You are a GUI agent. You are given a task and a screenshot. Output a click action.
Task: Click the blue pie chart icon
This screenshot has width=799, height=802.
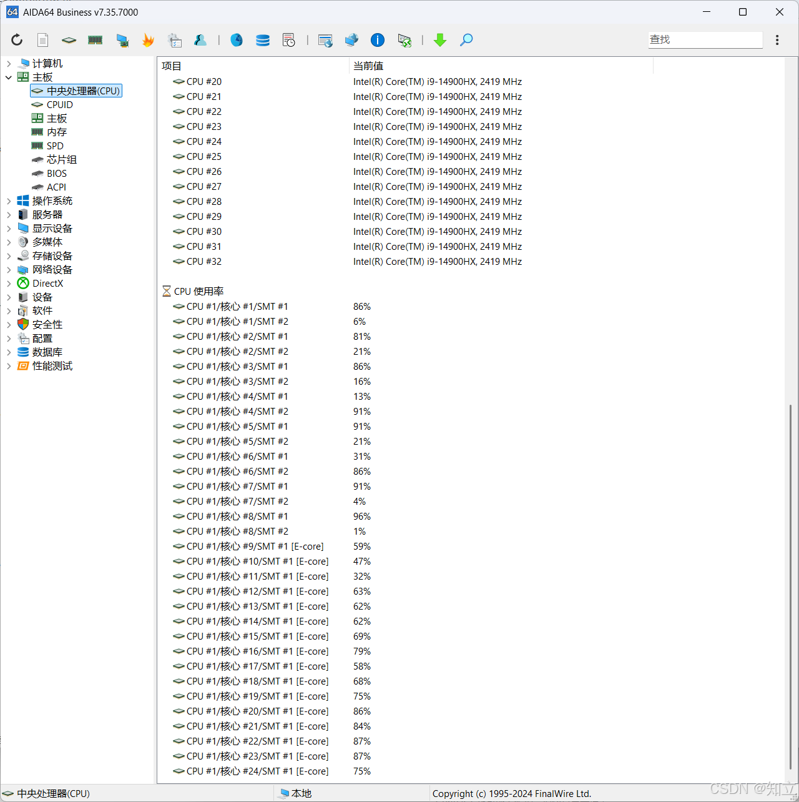pos(237,40)
